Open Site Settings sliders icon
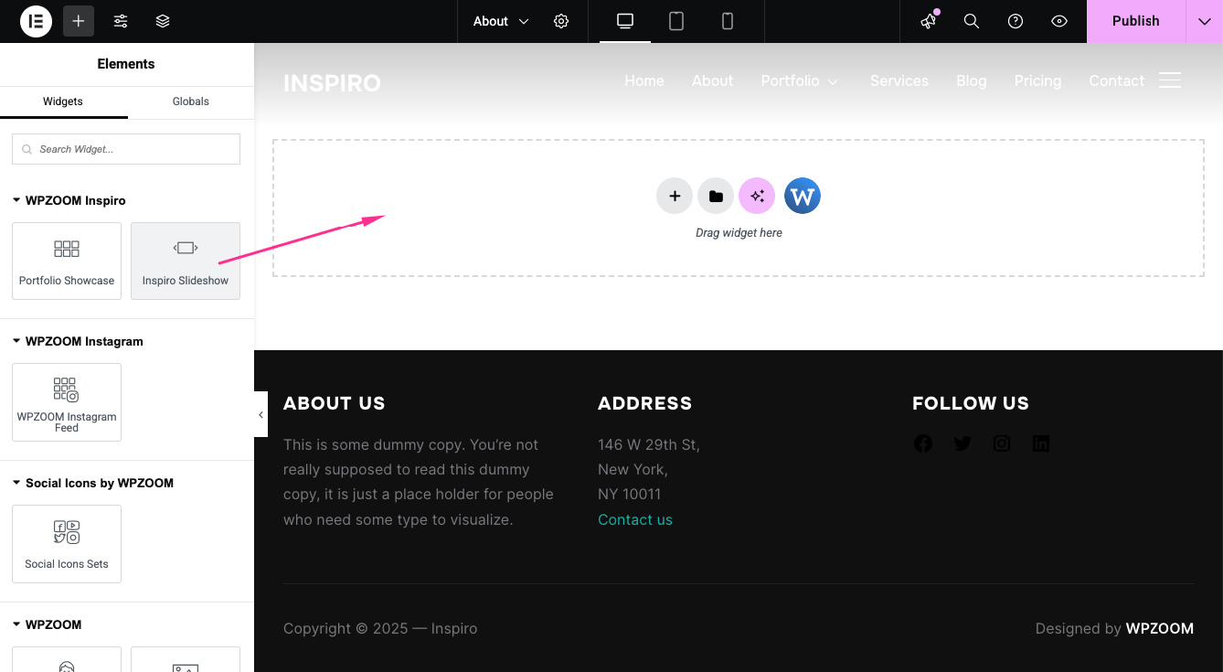The image size is (1223, 672). [x=121, y=21]
